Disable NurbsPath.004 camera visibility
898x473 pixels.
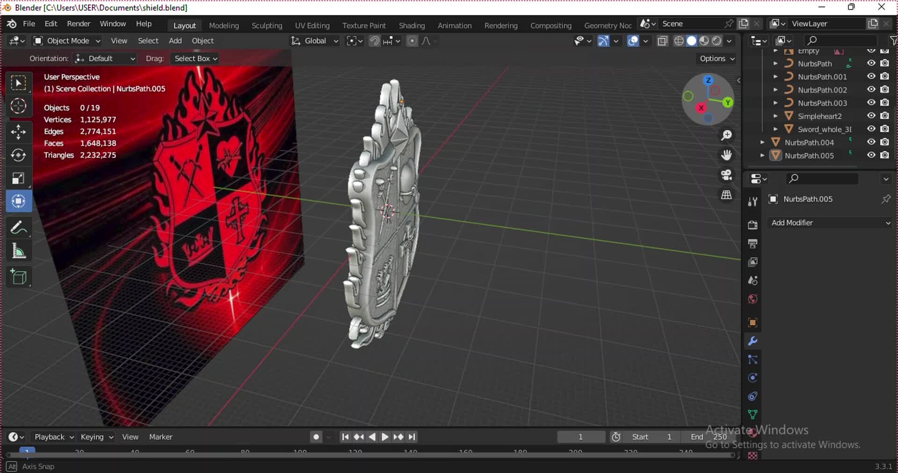point(885,142)
